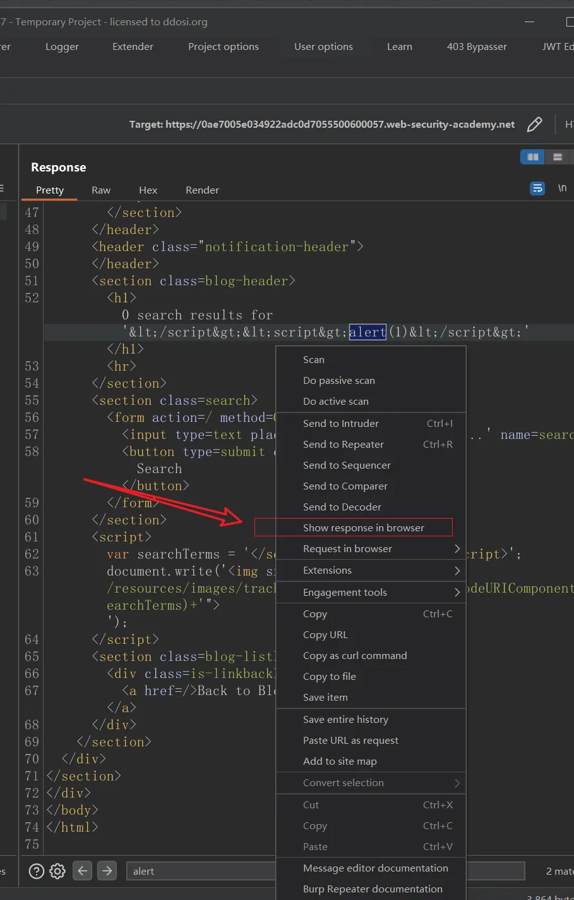Expand Extensions submenu
Viewport: 574px width, 900px height.
[x=371, y=570]
